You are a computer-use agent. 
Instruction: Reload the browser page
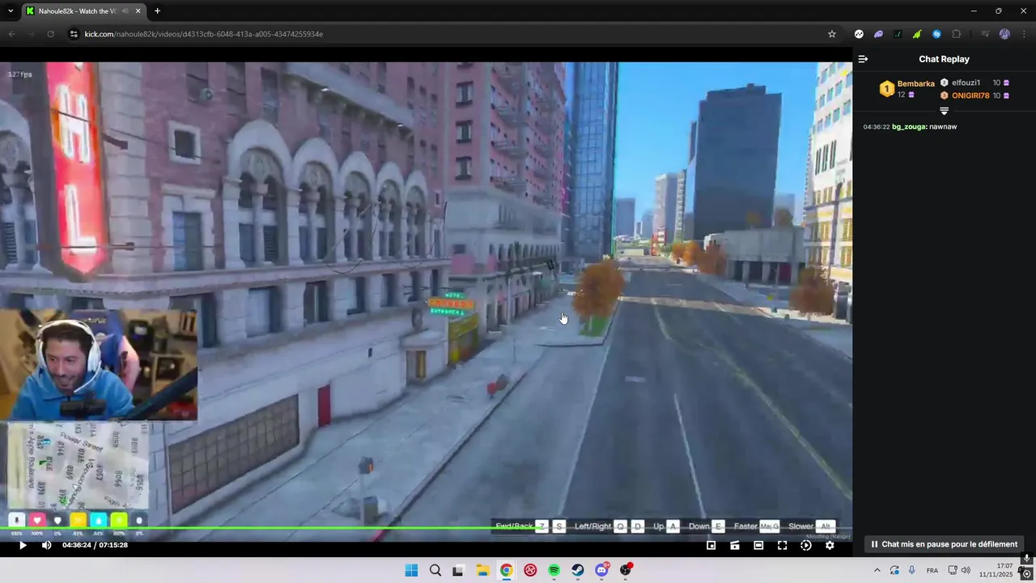50,34
